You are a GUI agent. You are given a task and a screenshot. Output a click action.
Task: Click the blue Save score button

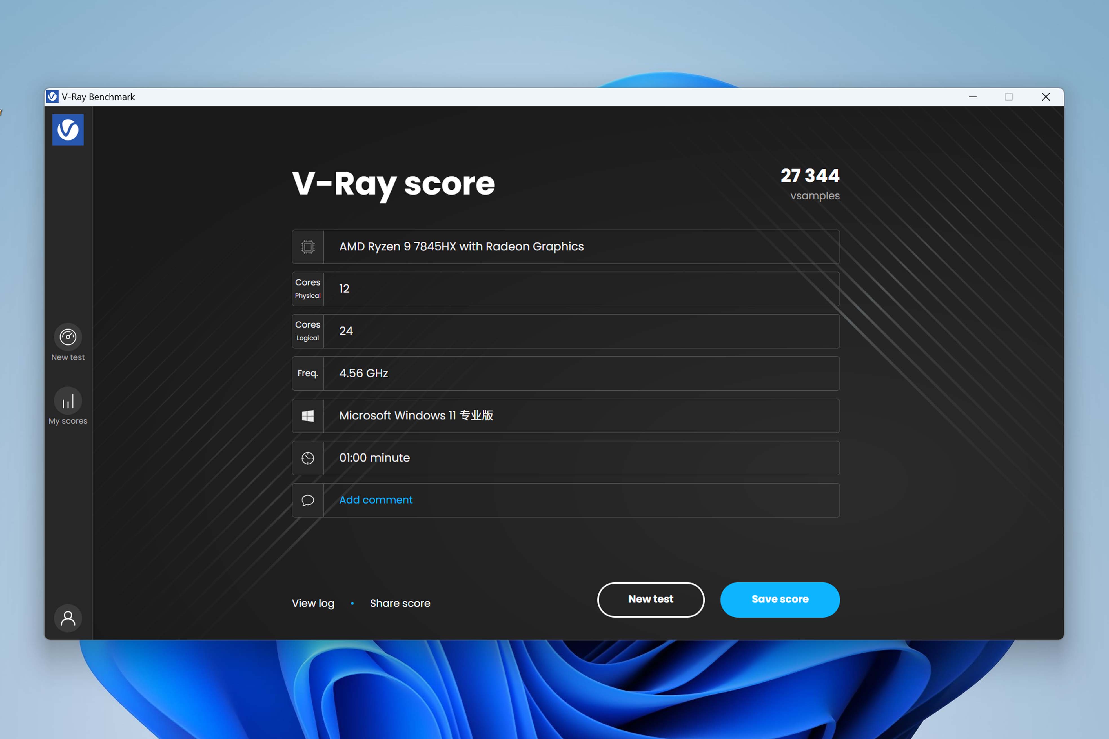click(780, 600)
